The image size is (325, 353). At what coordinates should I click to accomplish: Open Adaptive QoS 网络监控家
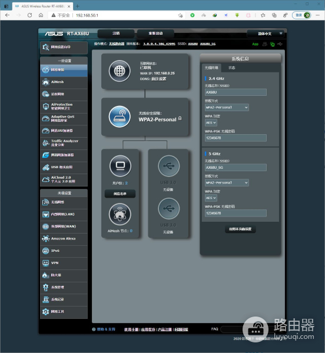click(x=64, y=119)
